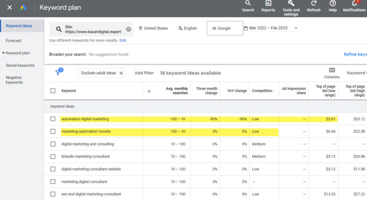This screenshot has width=367, height=200.
Task: Close the keyword plan with X icon
Action: [10, 8]
